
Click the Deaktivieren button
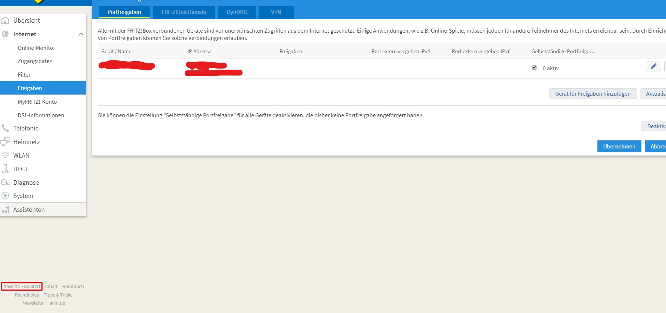coord(654,126)
